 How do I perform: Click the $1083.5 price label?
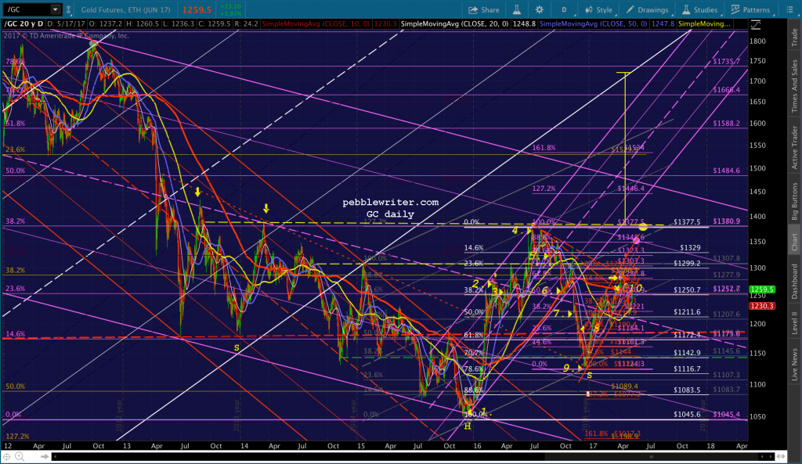tap(687, 390)
